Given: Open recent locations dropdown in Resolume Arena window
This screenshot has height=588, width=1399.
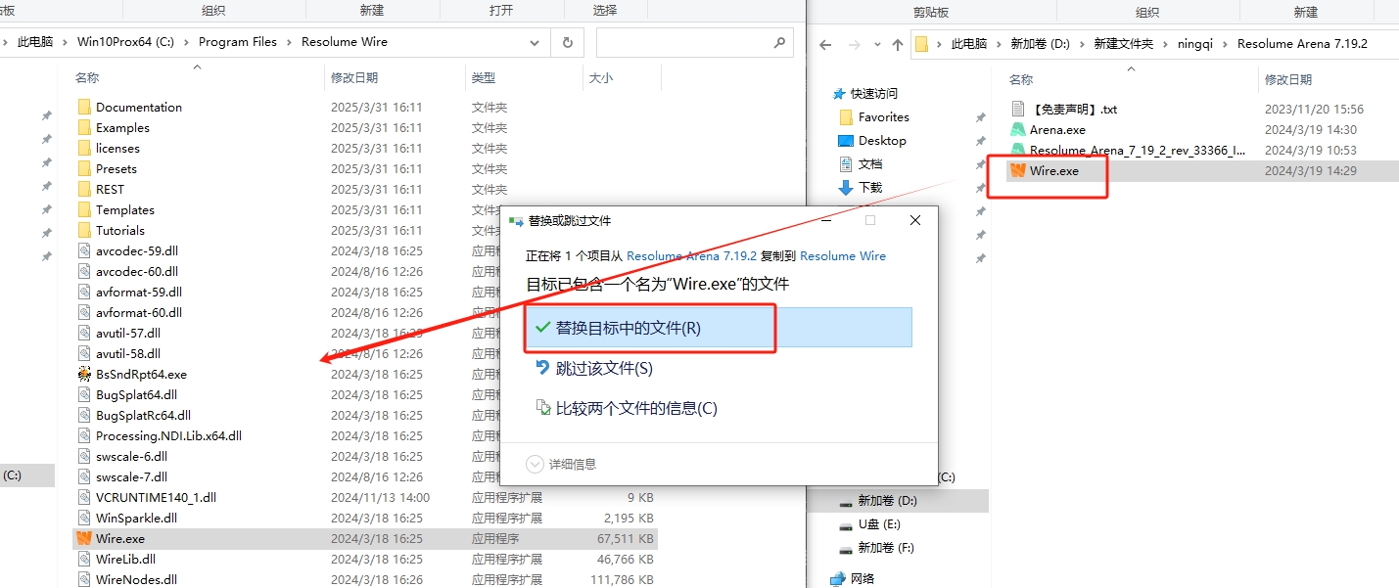Looking at the screenshot, I should pyautogui.click(x=877, y=45).
